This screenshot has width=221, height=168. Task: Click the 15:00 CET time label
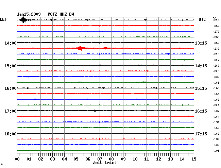tap(11, 66)
